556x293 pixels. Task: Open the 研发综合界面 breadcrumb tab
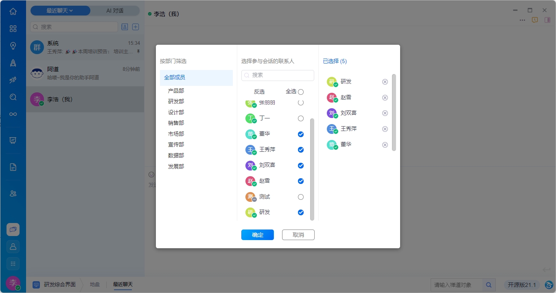(55, 284)
